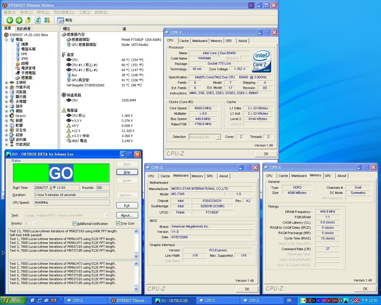Click the 多媒體 multimedia speaker icon

coord(12,102)
